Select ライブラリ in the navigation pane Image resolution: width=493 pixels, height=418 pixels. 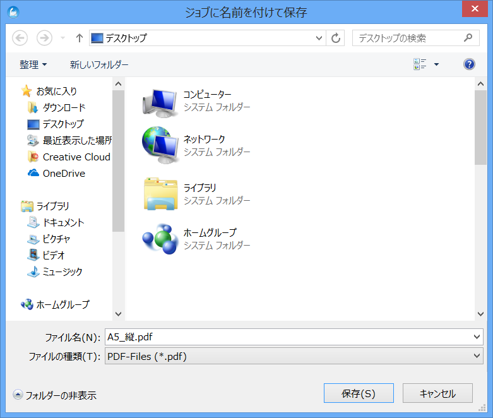click(x=52, y=206)
